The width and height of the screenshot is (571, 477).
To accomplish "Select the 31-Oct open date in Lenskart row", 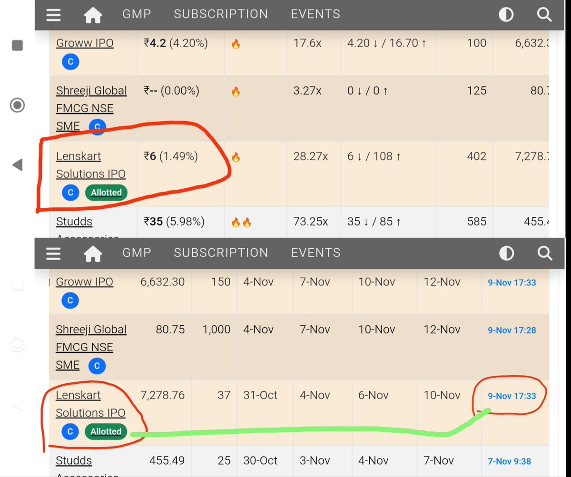I will [260, 395].
